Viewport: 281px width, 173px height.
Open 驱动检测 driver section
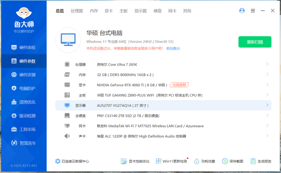coord(23,116)
